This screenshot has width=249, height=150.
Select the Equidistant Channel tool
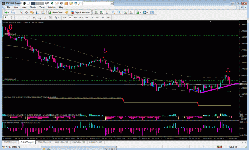[34, 18]
